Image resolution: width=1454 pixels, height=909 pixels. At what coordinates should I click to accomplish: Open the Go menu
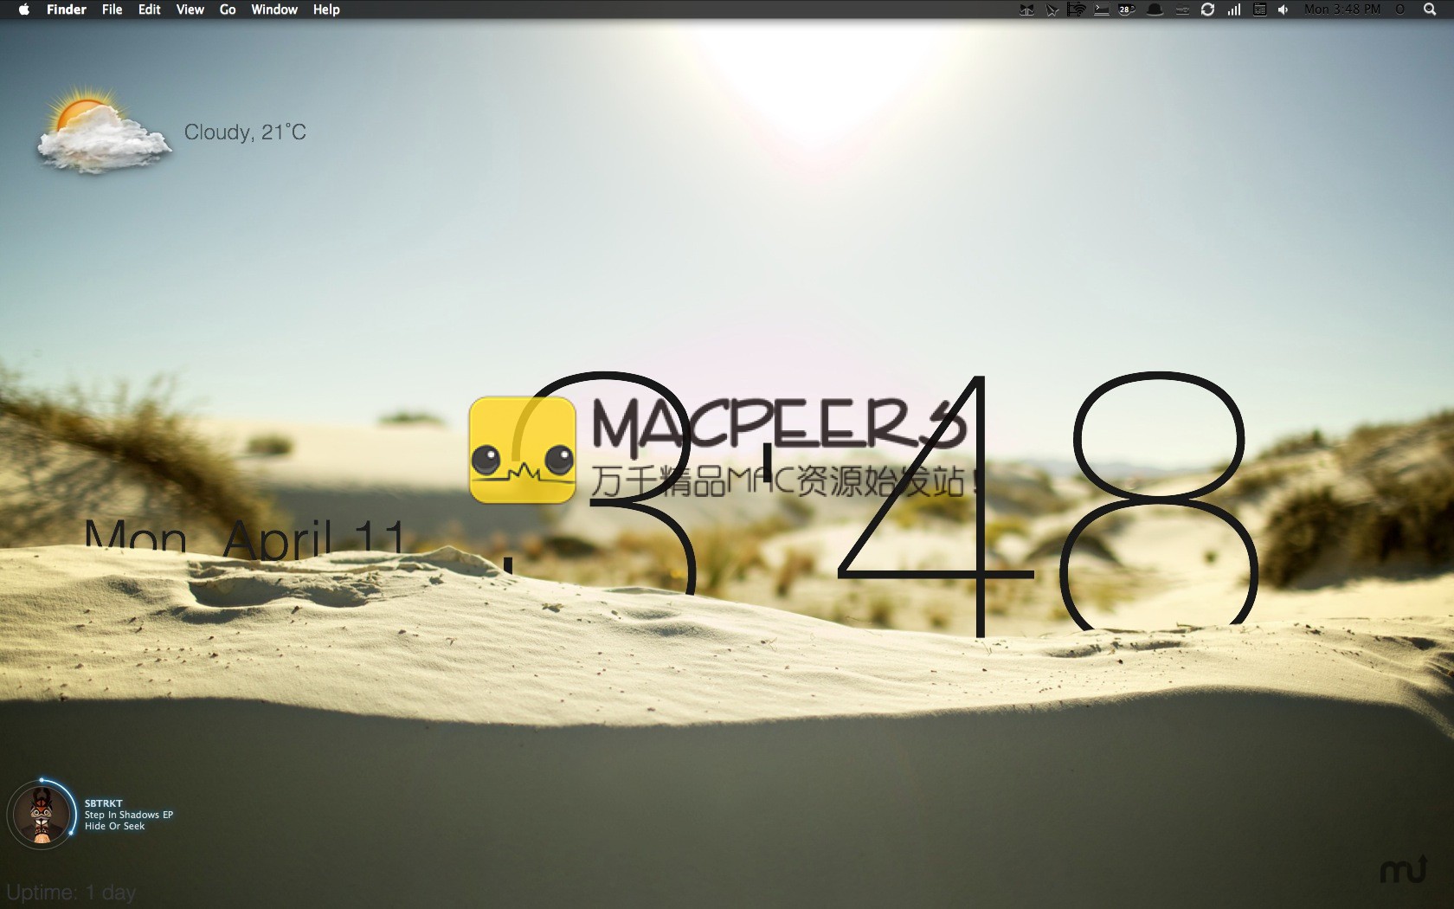tap(228, 10)
